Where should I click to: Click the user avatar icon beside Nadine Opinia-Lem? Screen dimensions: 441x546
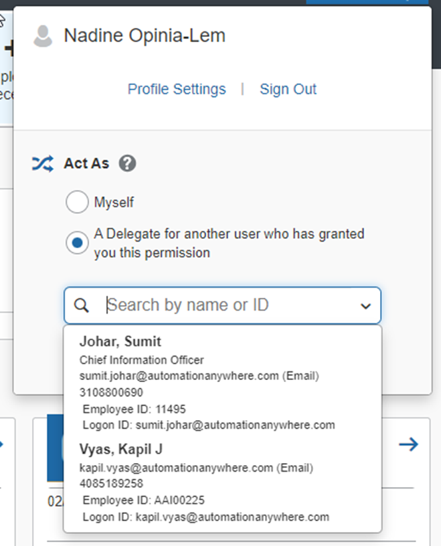[x=43, y=36]
